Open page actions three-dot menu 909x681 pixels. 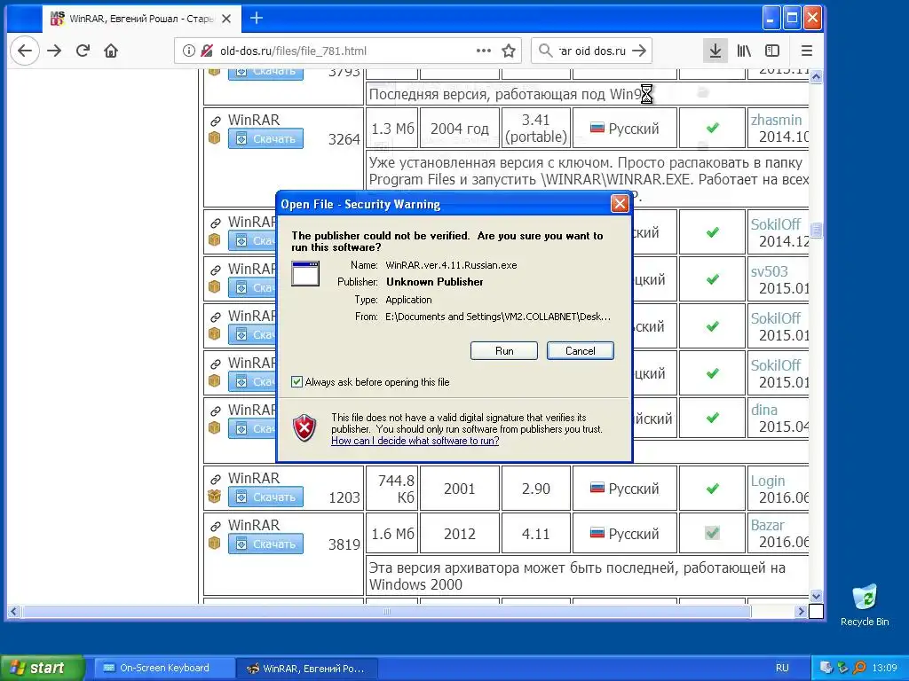coord(484,51)
